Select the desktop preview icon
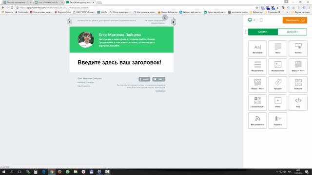 coord(250,20)
